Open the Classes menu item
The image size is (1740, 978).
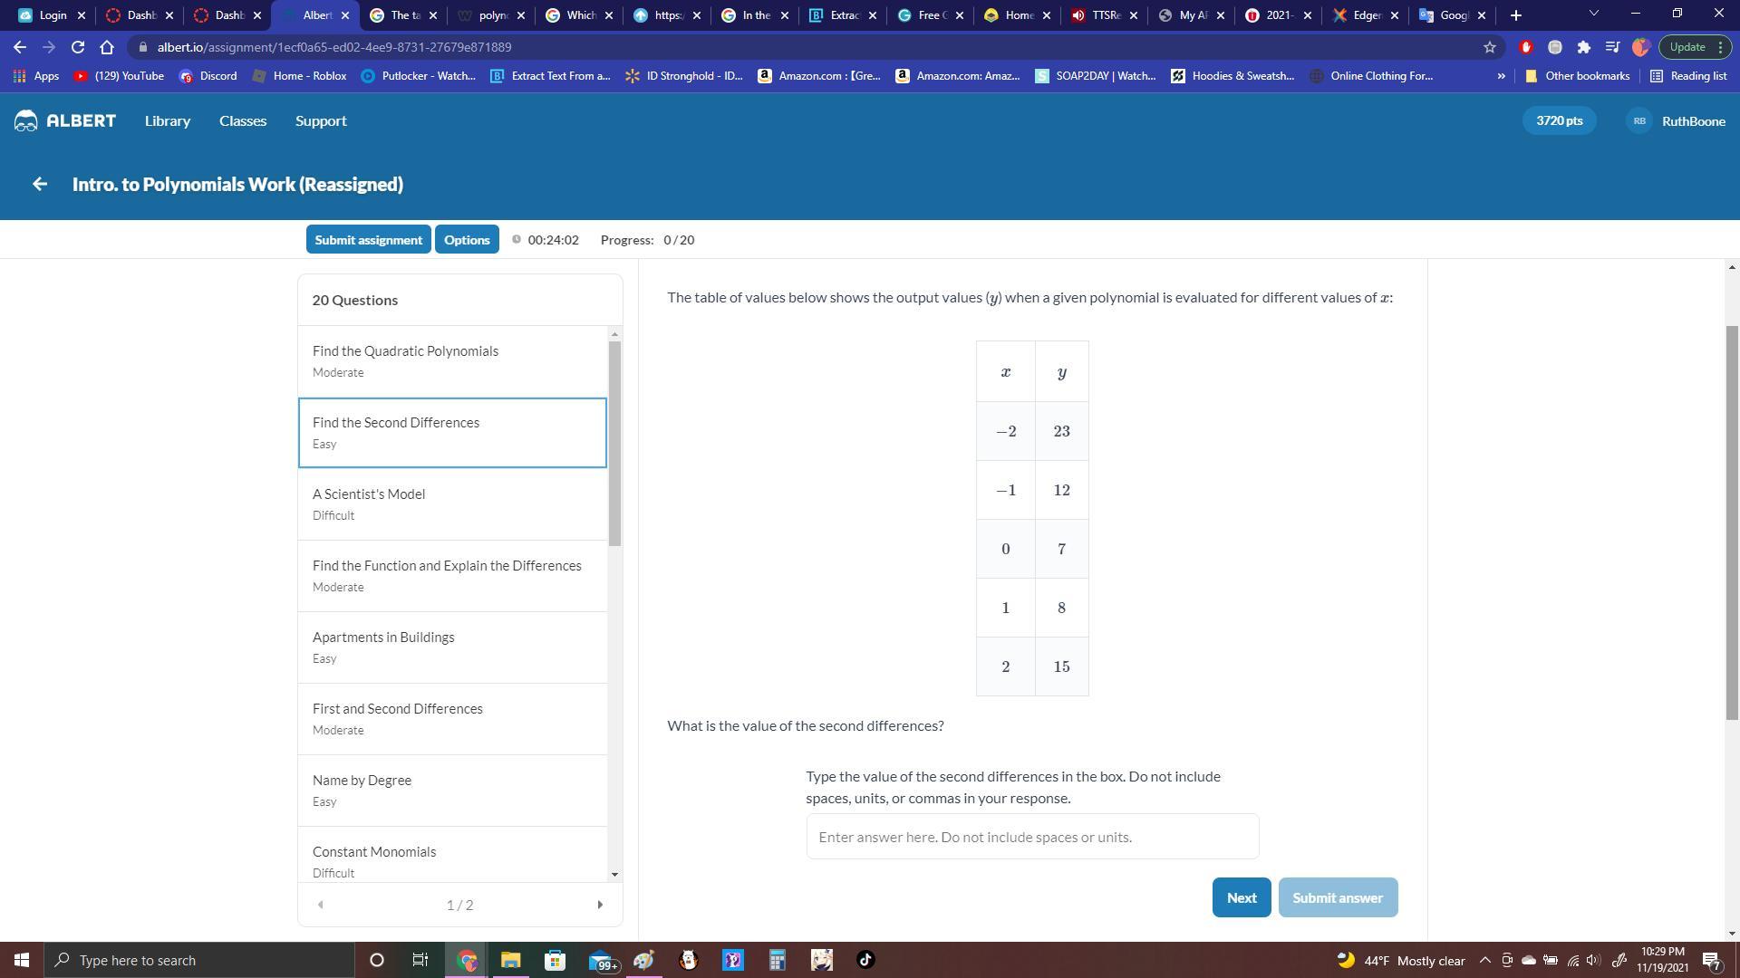(x=243, y=120)
